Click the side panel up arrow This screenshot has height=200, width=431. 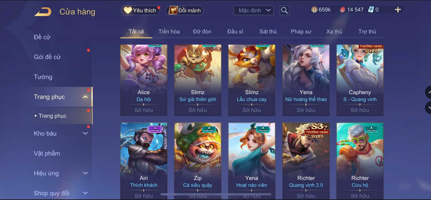tap(428, 92)
